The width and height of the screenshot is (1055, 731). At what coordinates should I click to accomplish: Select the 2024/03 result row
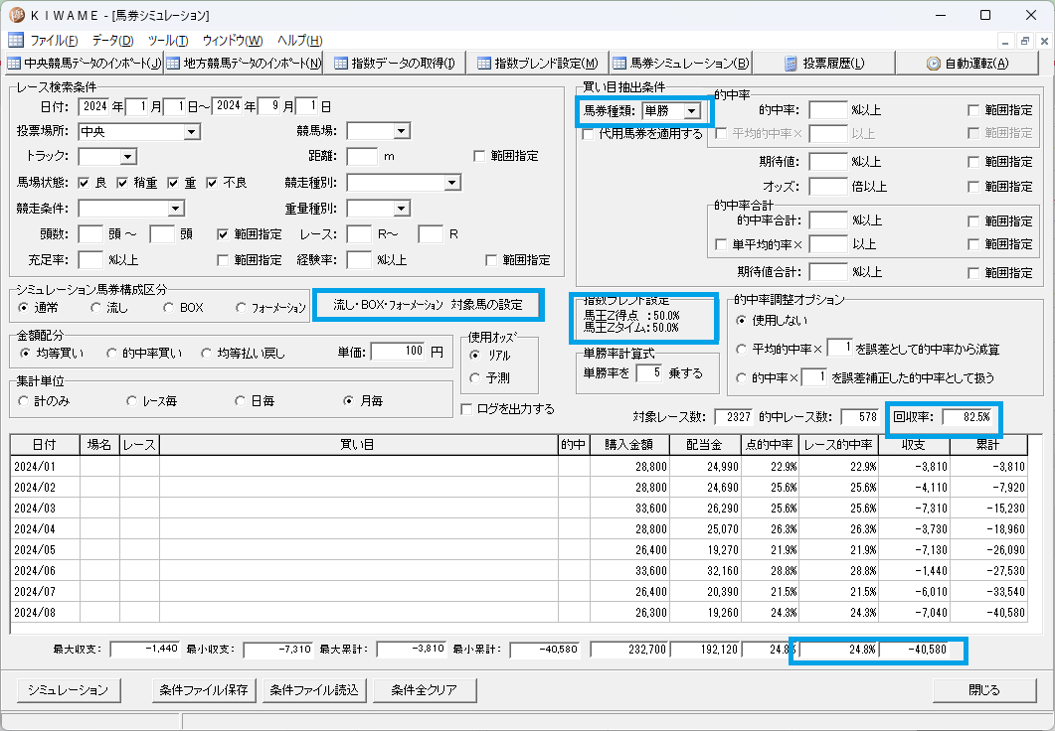click(x=519, y=509)
